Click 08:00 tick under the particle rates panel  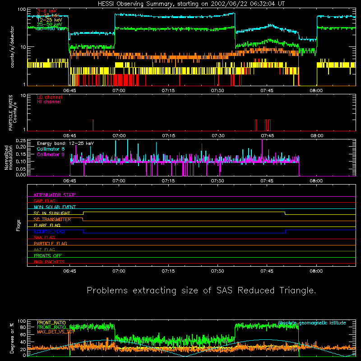pyautogui.click(x=317, y=136)
